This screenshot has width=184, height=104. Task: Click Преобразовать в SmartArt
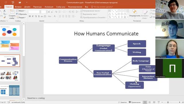(x=93, y=17)
